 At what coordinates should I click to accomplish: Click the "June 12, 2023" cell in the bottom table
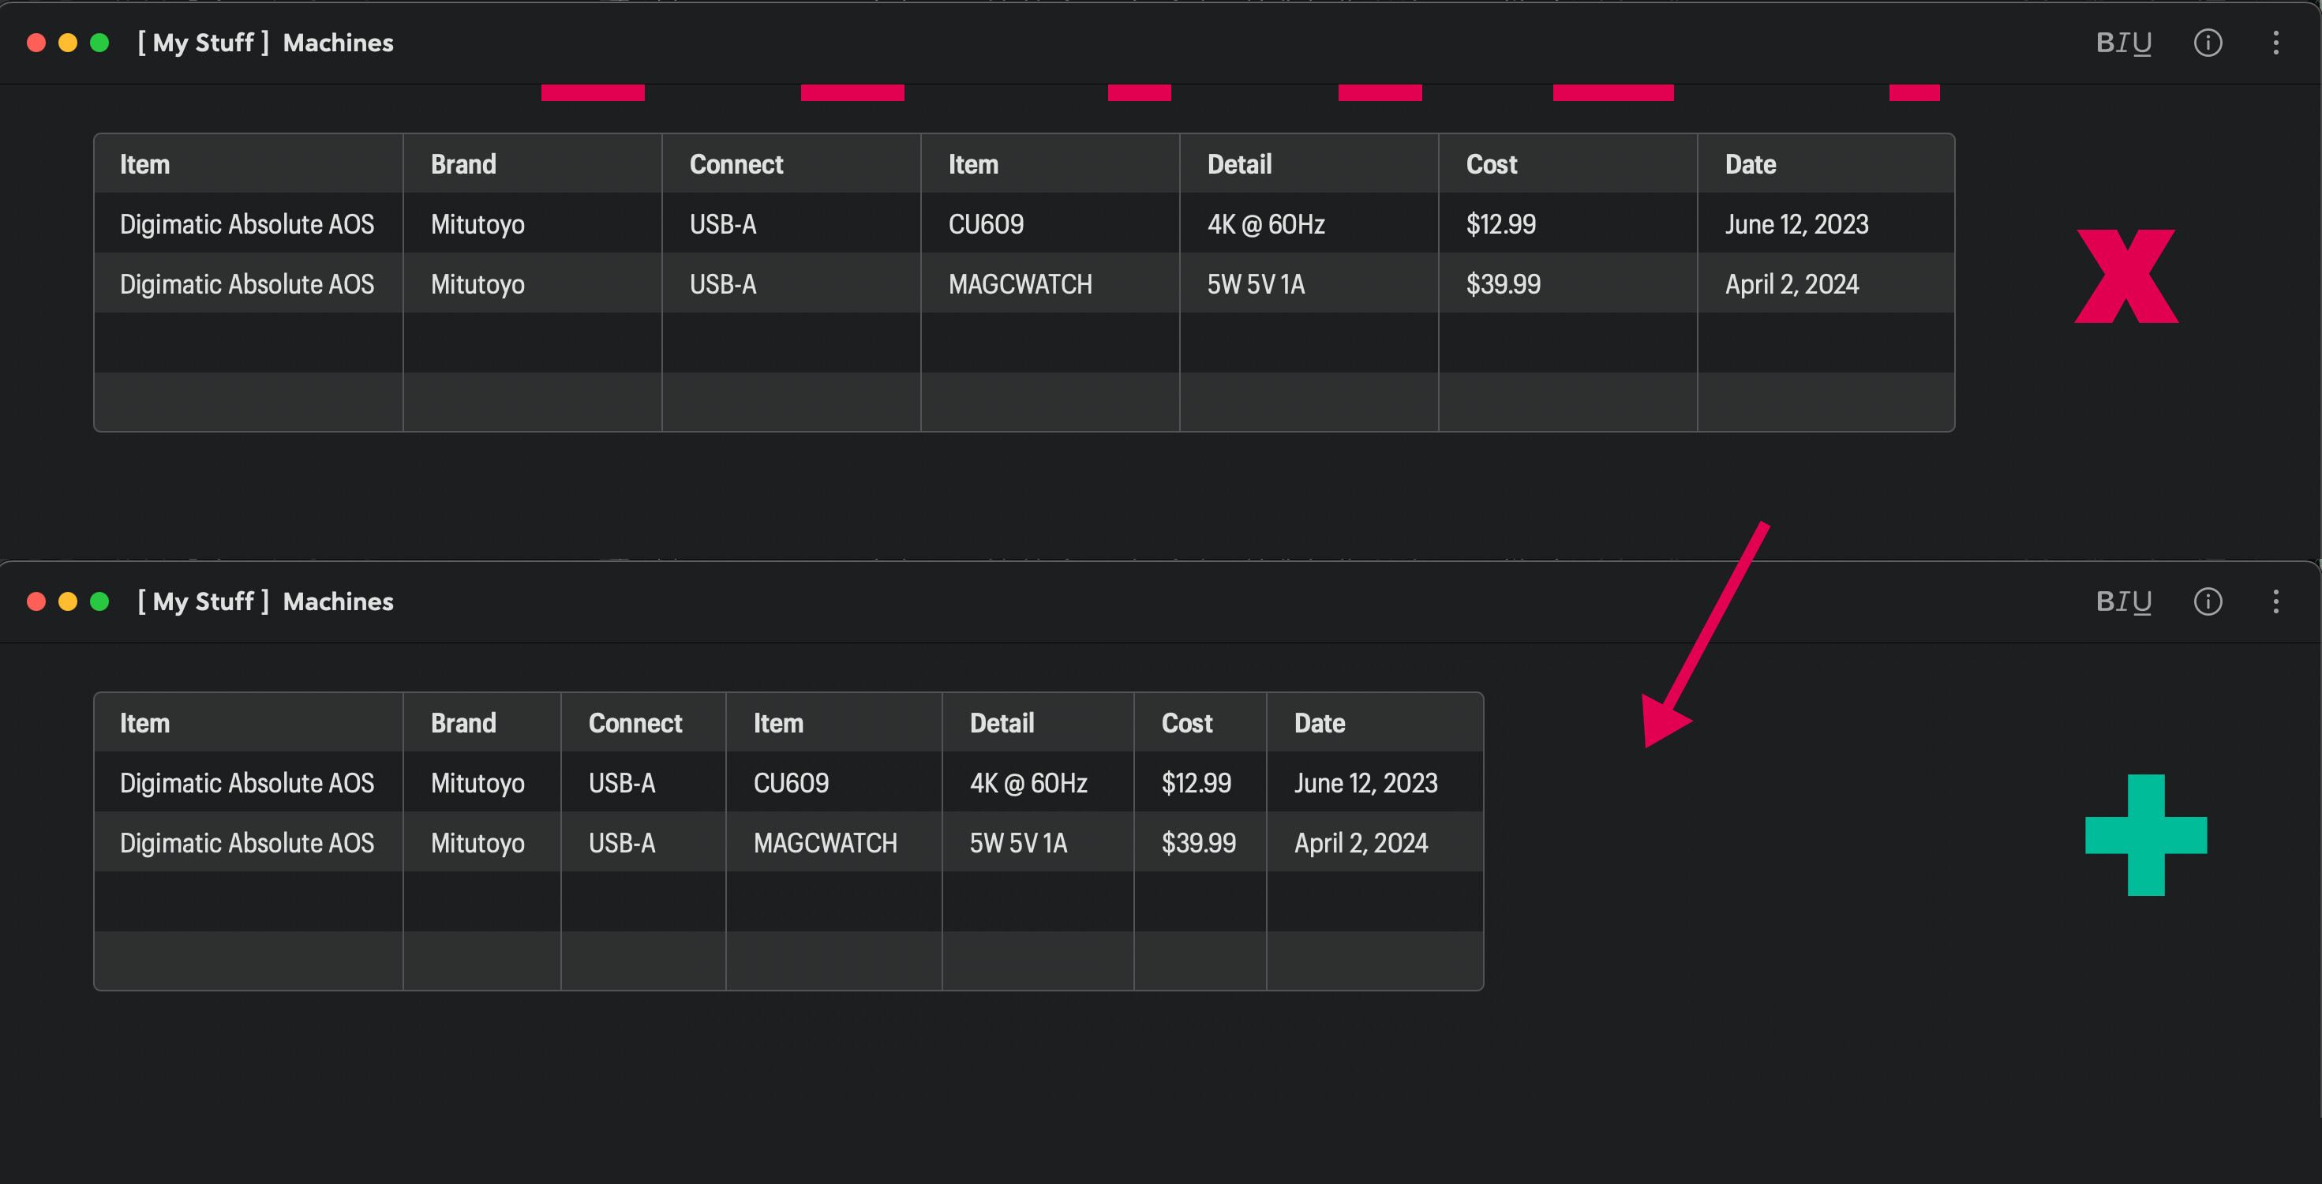click(1375, 783)
